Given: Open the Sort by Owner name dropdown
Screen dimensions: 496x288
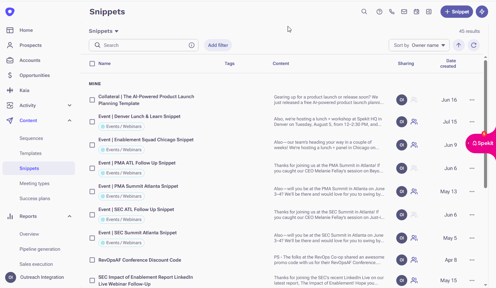Looking at the screenshot, I should click(x=419, y=45).
